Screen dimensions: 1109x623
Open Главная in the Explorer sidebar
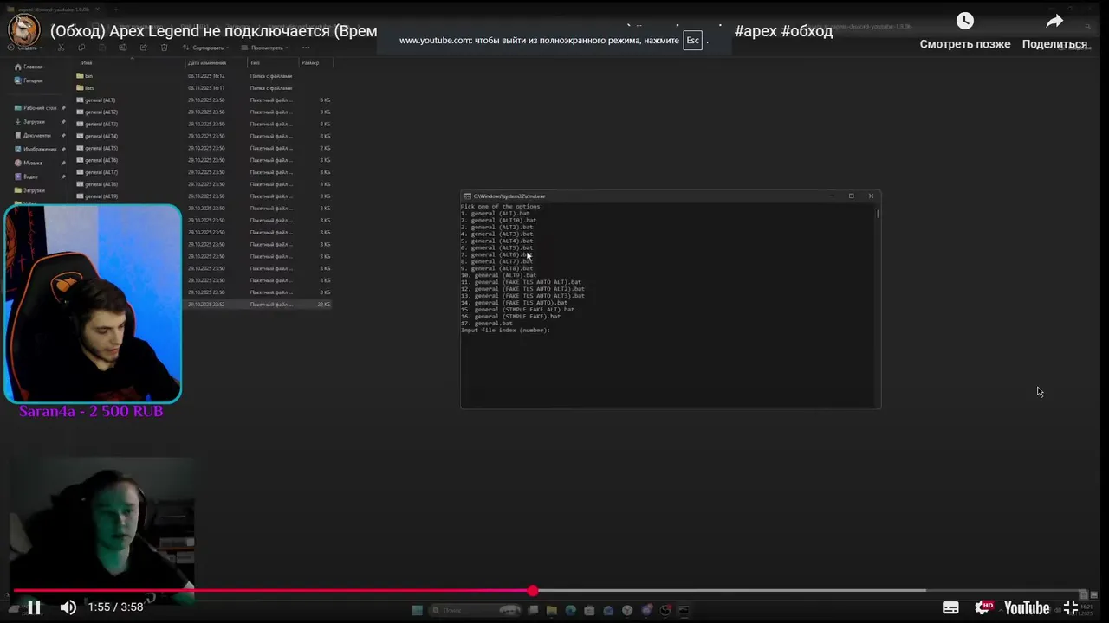coord(29,67)
